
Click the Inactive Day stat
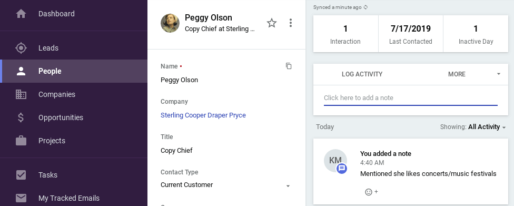[476, 34]
